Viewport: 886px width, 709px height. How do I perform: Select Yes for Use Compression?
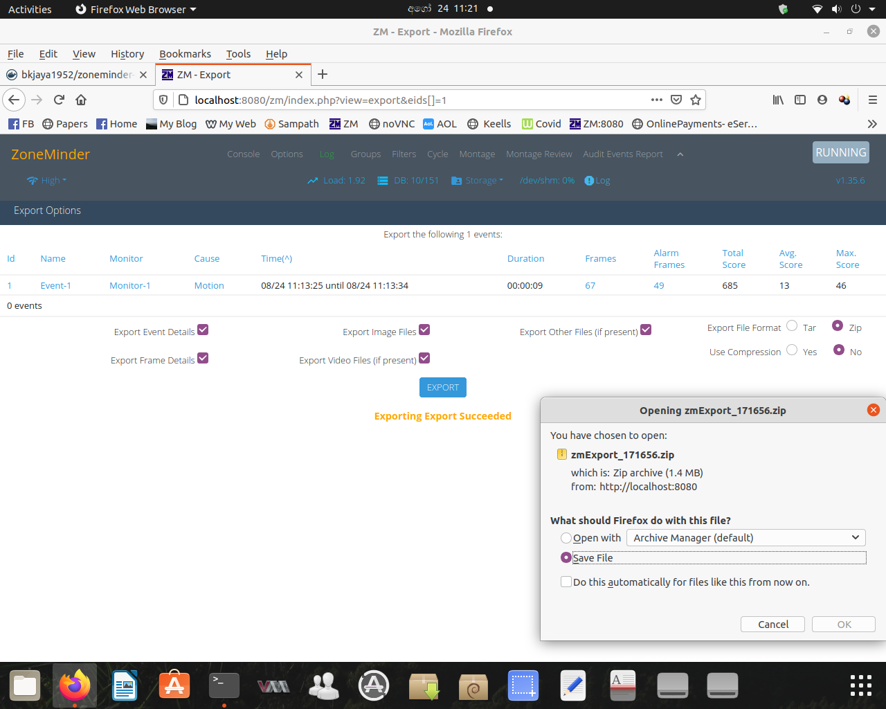tap(792, 350)
